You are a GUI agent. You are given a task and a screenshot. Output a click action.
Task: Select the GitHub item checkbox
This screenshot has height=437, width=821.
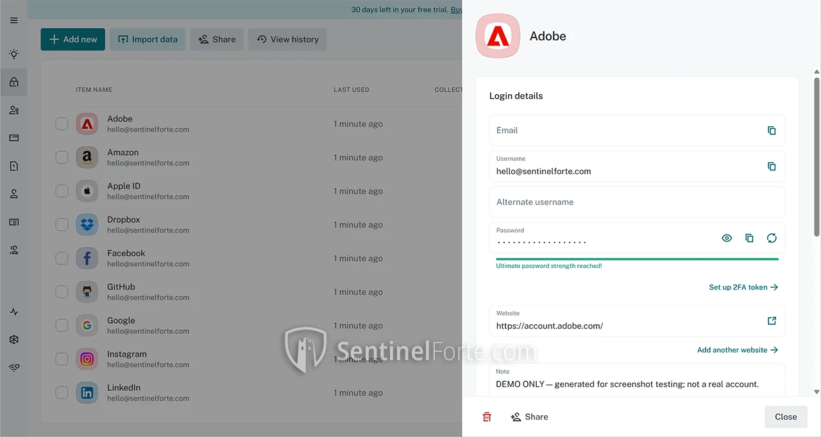point(62,292)
